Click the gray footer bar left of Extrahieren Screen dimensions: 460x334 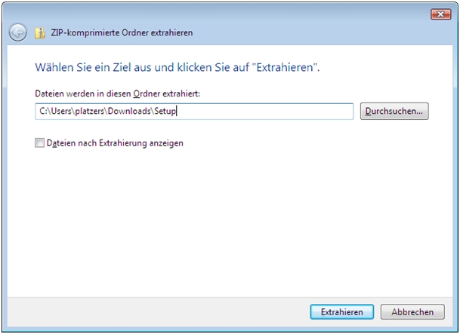coord(151,311)
